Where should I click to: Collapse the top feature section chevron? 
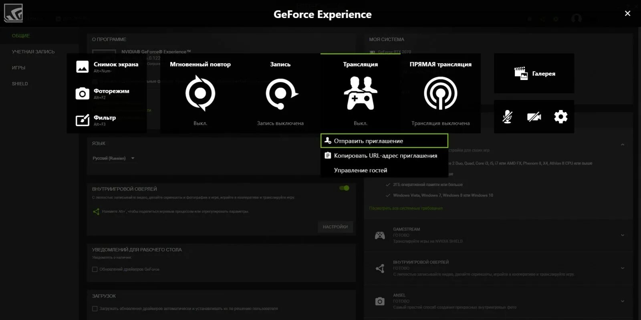click(x=623, y=144)
